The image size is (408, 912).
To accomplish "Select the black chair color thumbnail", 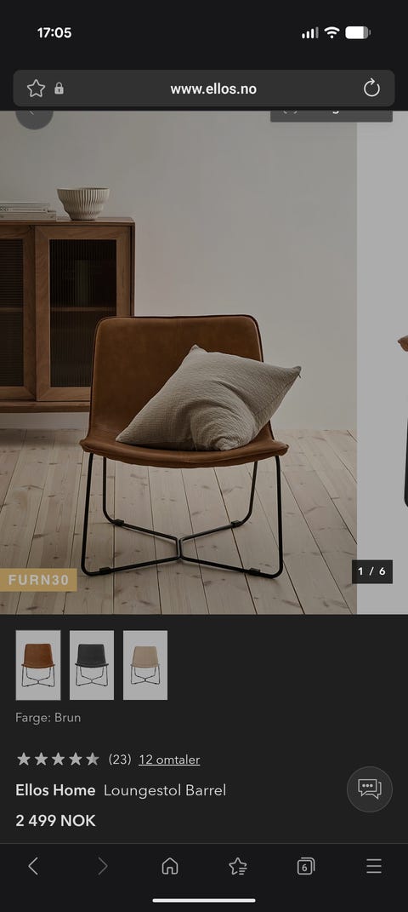I will pyautogui.click(x=92, y=665).
